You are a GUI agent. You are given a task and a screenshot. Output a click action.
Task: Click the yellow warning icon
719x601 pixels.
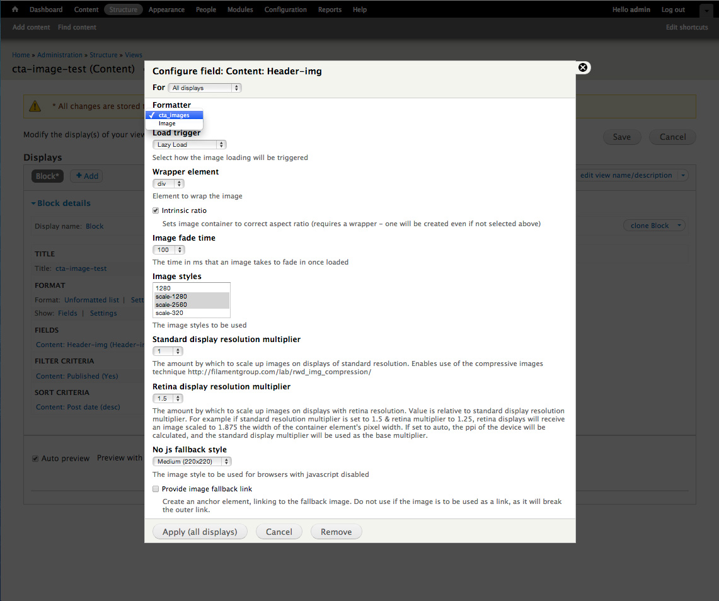[x=35, y=106]
